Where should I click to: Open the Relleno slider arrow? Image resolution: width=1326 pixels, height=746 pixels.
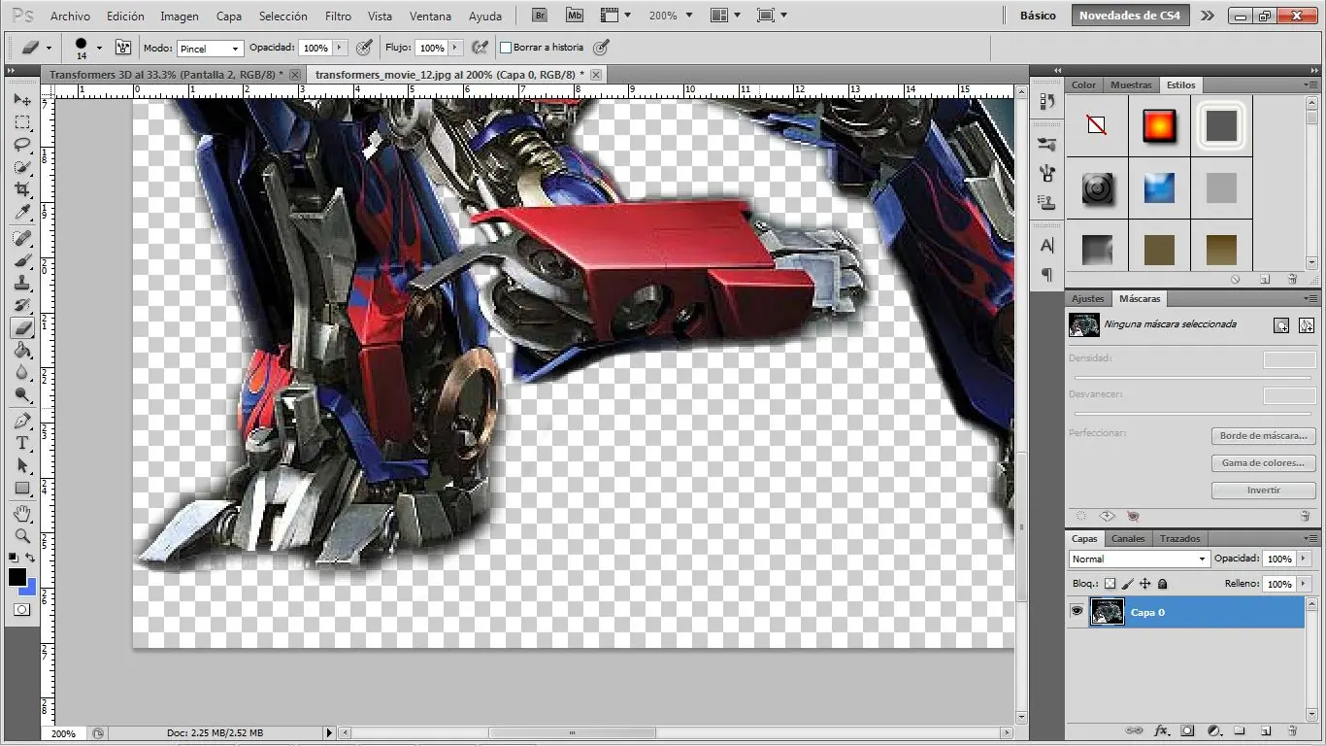(x=1302, y=584)
